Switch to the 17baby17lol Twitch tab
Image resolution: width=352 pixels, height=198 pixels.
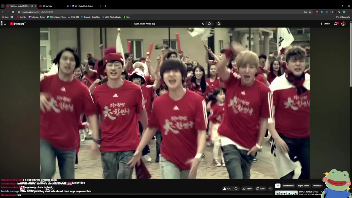pos(86,6)
